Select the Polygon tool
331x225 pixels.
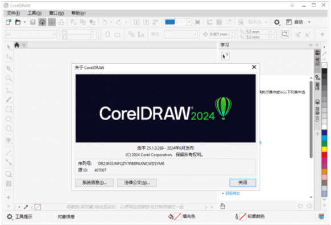tap(9, 128)
